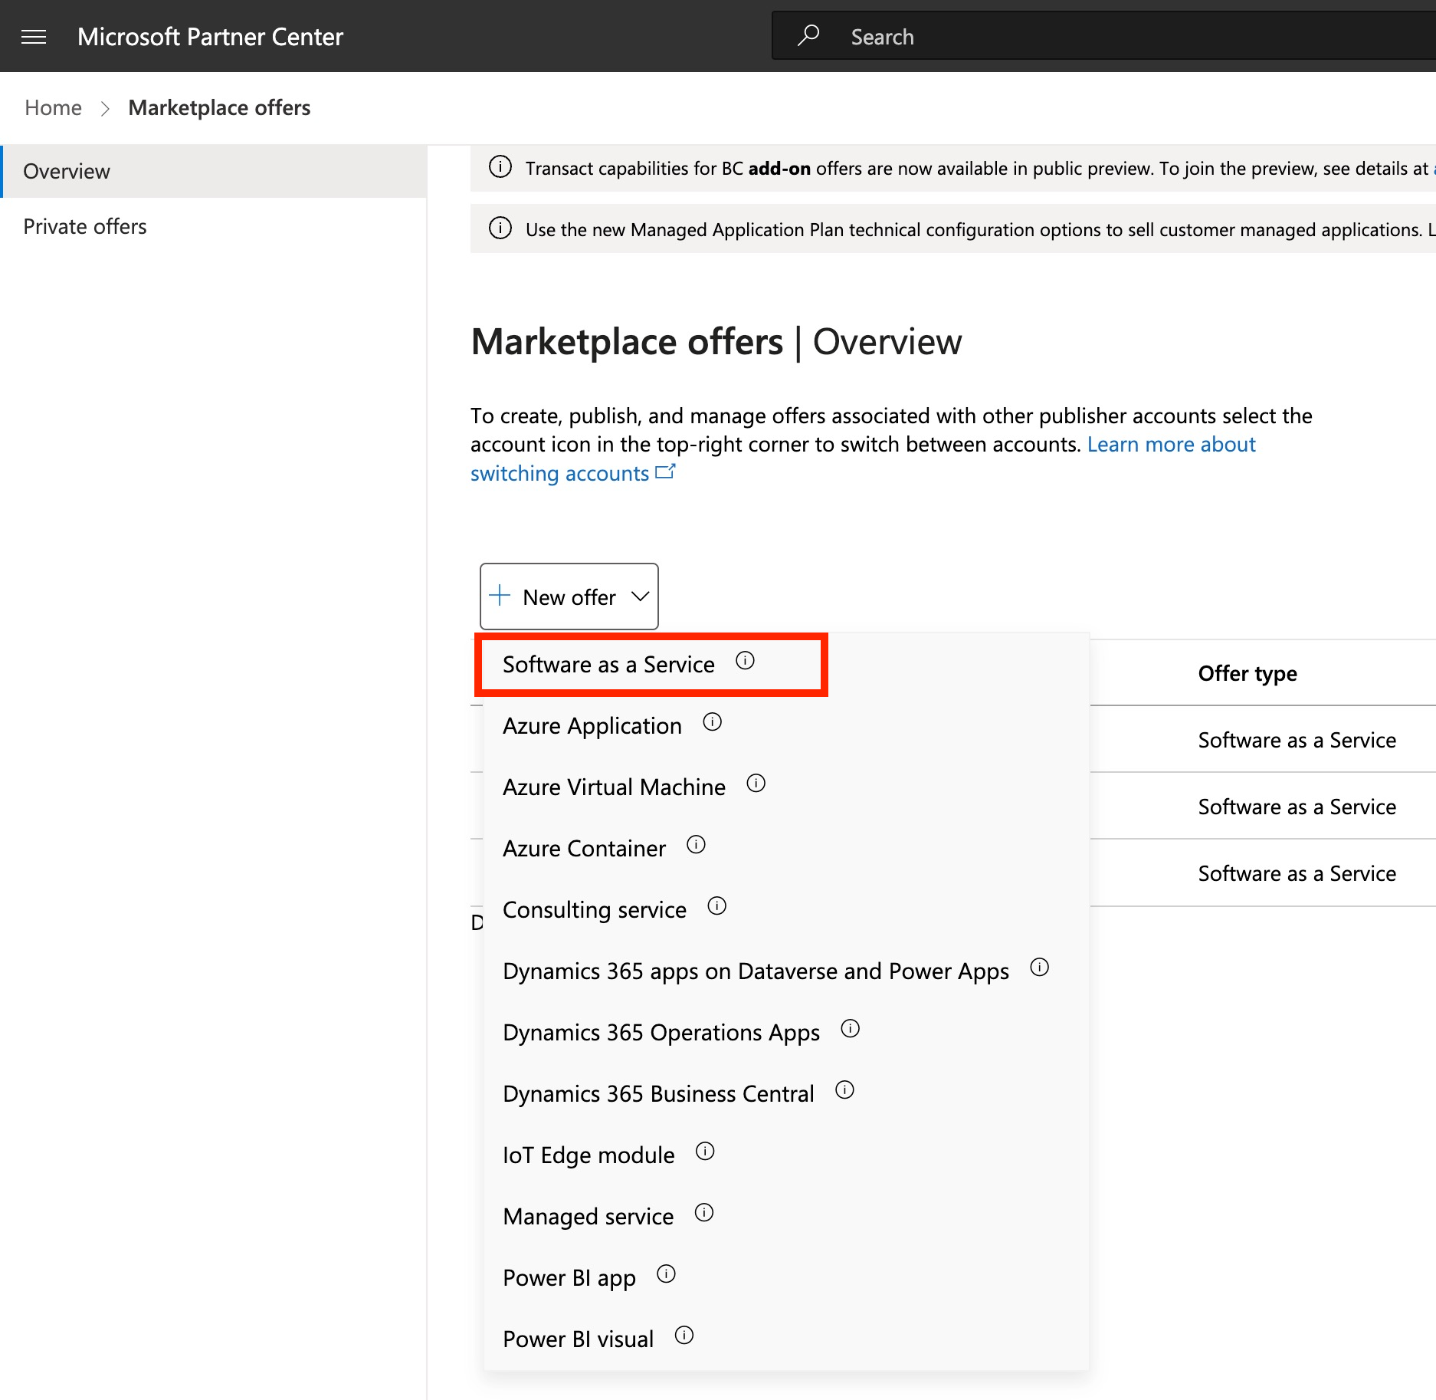This screenshot has width=1436, height=1400.
Task: Choose Azure Virtual Machine from the list
Action: click(x=614, y=787)
